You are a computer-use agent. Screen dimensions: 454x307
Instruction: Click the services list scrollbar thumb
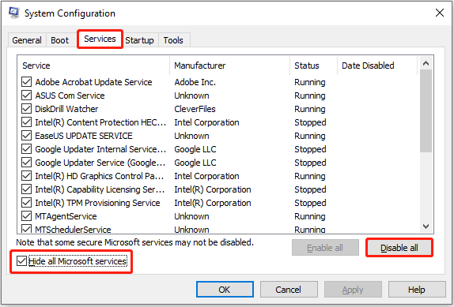click(x=426, y=110)
